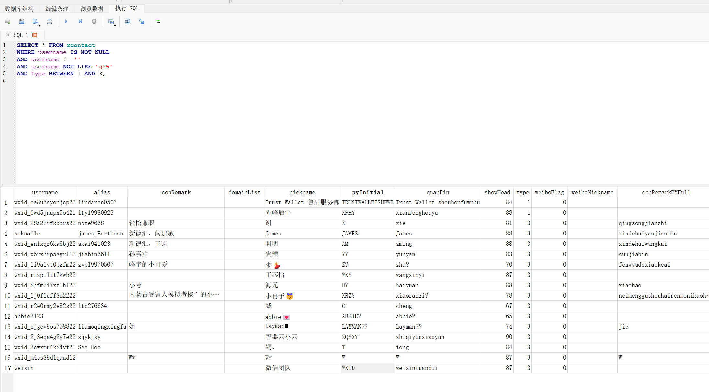Select result row 17 header
Screen dimensions: 709x392
tap(7, 368)
